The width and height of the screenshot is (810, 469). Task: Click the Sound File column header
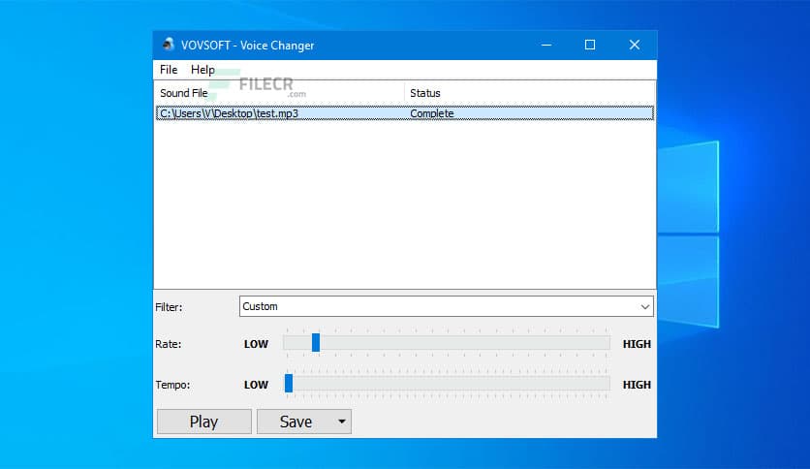click(x=279, y=93)
